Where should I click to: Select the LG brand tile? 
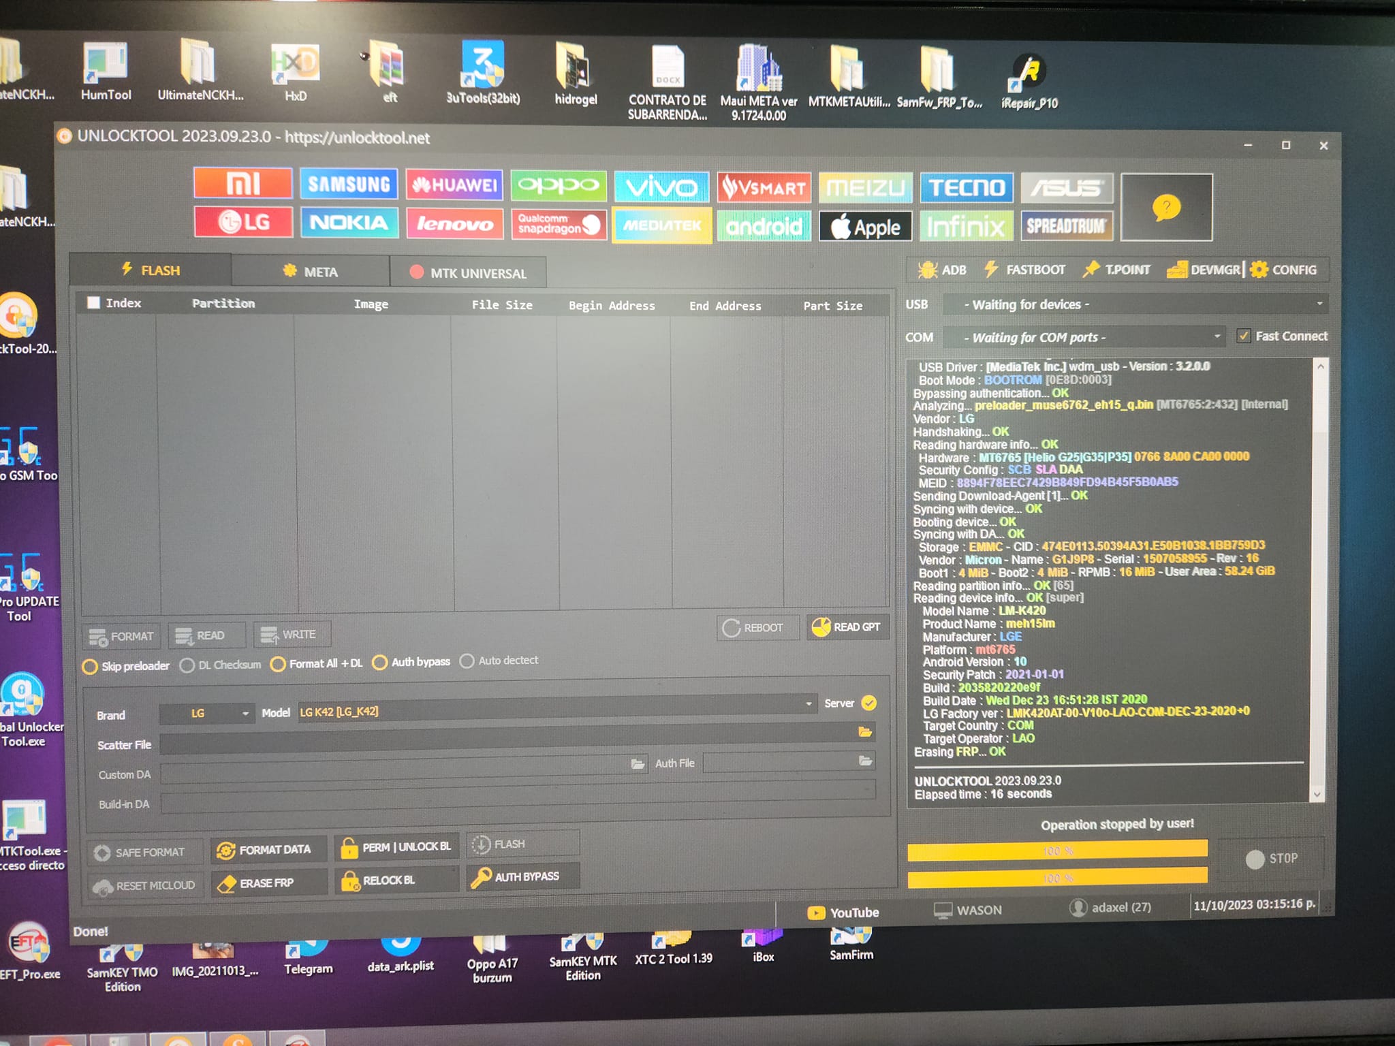coord(244,221)
